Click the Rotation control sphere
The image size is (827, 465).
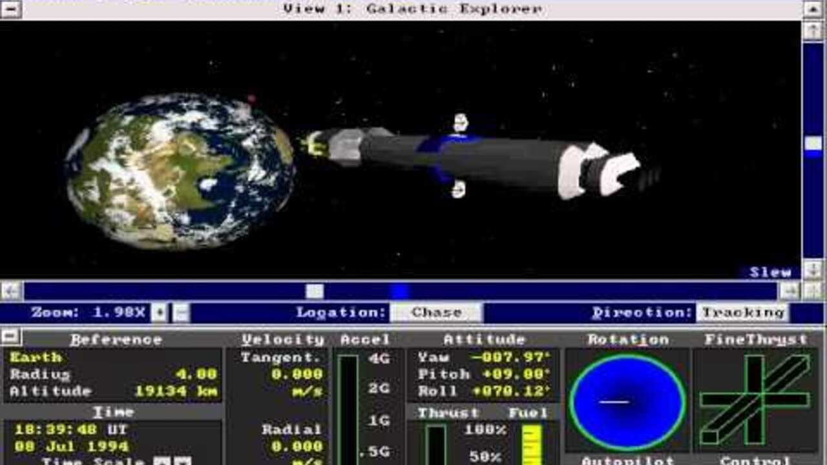[627, 401]
